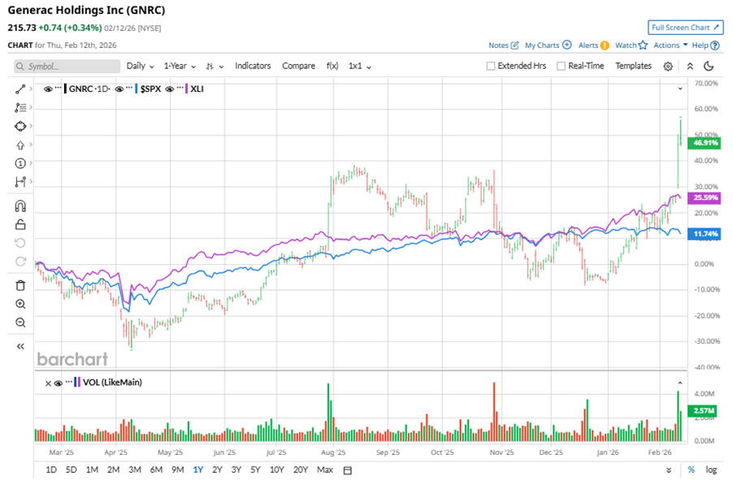The image size is (733, 485).
Task: Click the $SPX blue color swatch
Action: click(x=136, y=89)
